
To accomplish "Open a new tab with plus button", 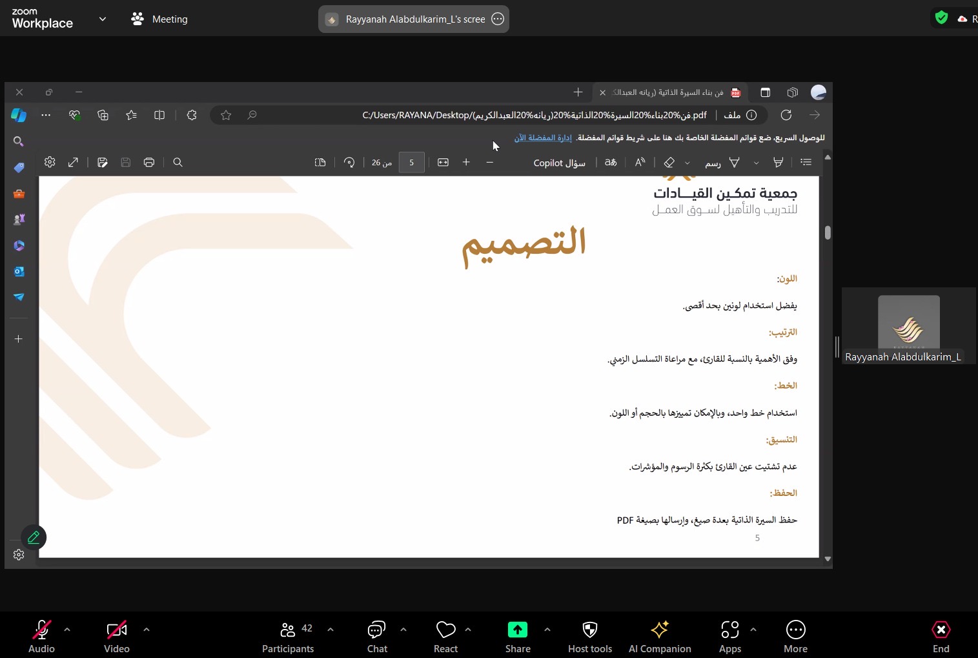I will [x=578, y=92].
